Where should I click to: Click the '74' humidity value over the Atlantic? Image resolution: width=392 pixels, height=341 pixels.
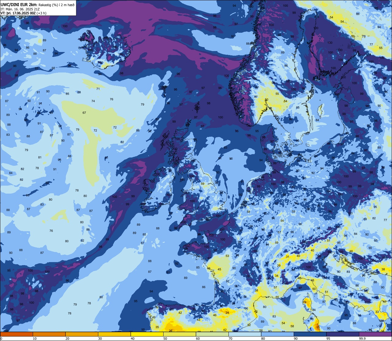(93, 101)
